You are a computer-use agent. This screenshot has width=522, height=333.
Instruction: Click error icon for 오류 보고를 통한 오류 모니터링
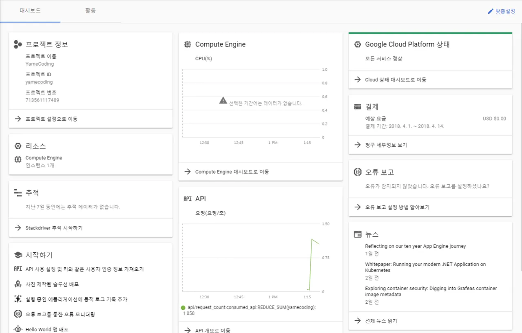(x=18, y=314)
